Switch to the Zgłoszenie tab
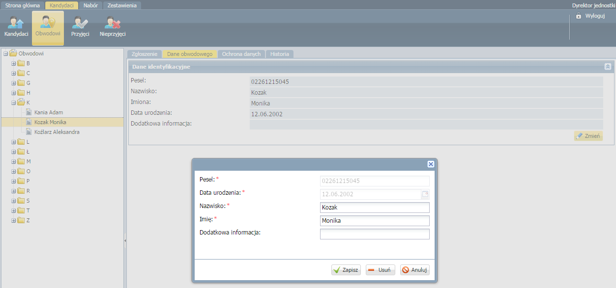 click(144, 54)
